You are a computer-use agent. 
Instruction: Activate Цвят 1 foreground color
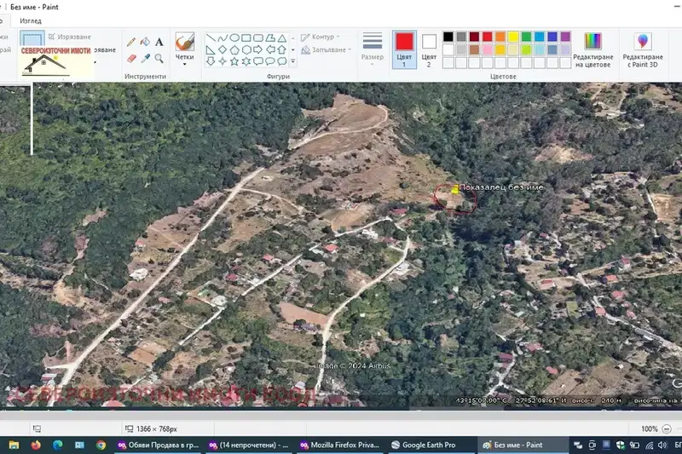[x=404, y=49]
